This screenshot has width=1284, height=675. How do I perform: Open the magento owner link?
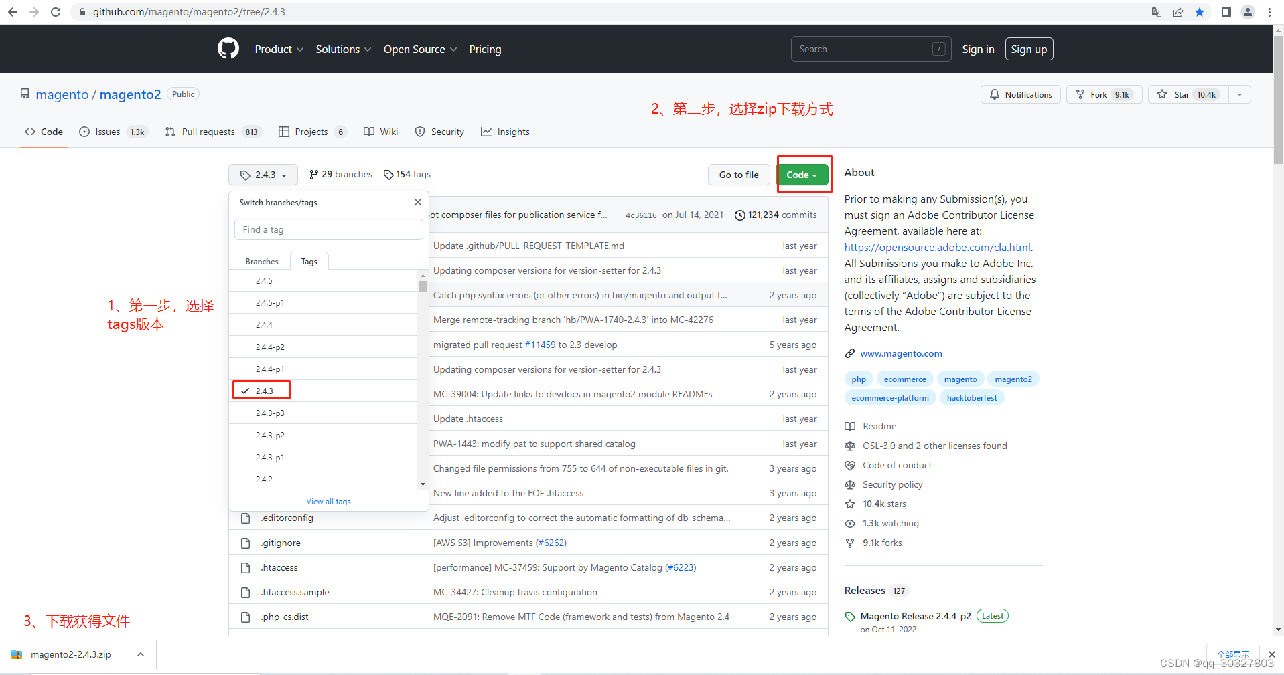(62, 94)
